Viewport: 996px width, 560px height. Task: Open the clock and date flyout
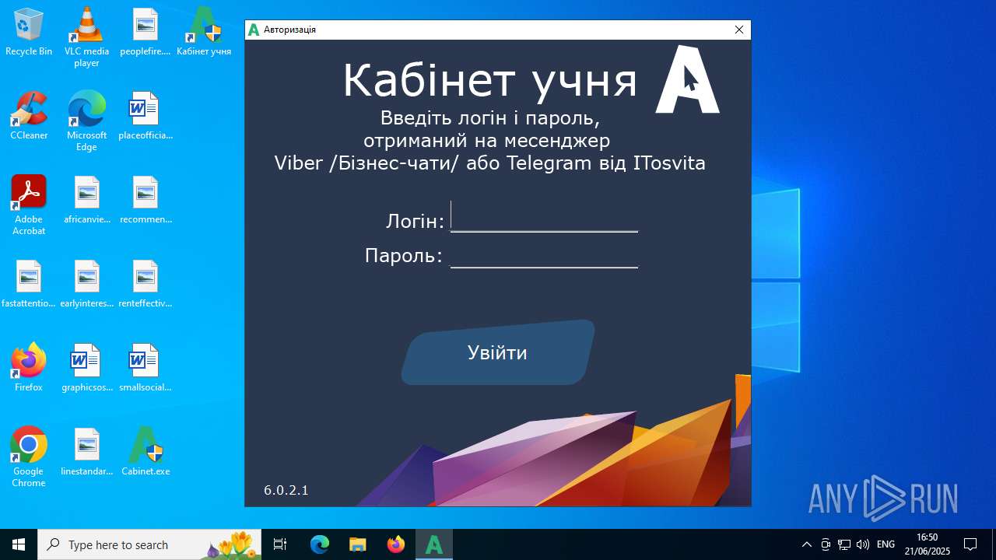tap(928, 544)
